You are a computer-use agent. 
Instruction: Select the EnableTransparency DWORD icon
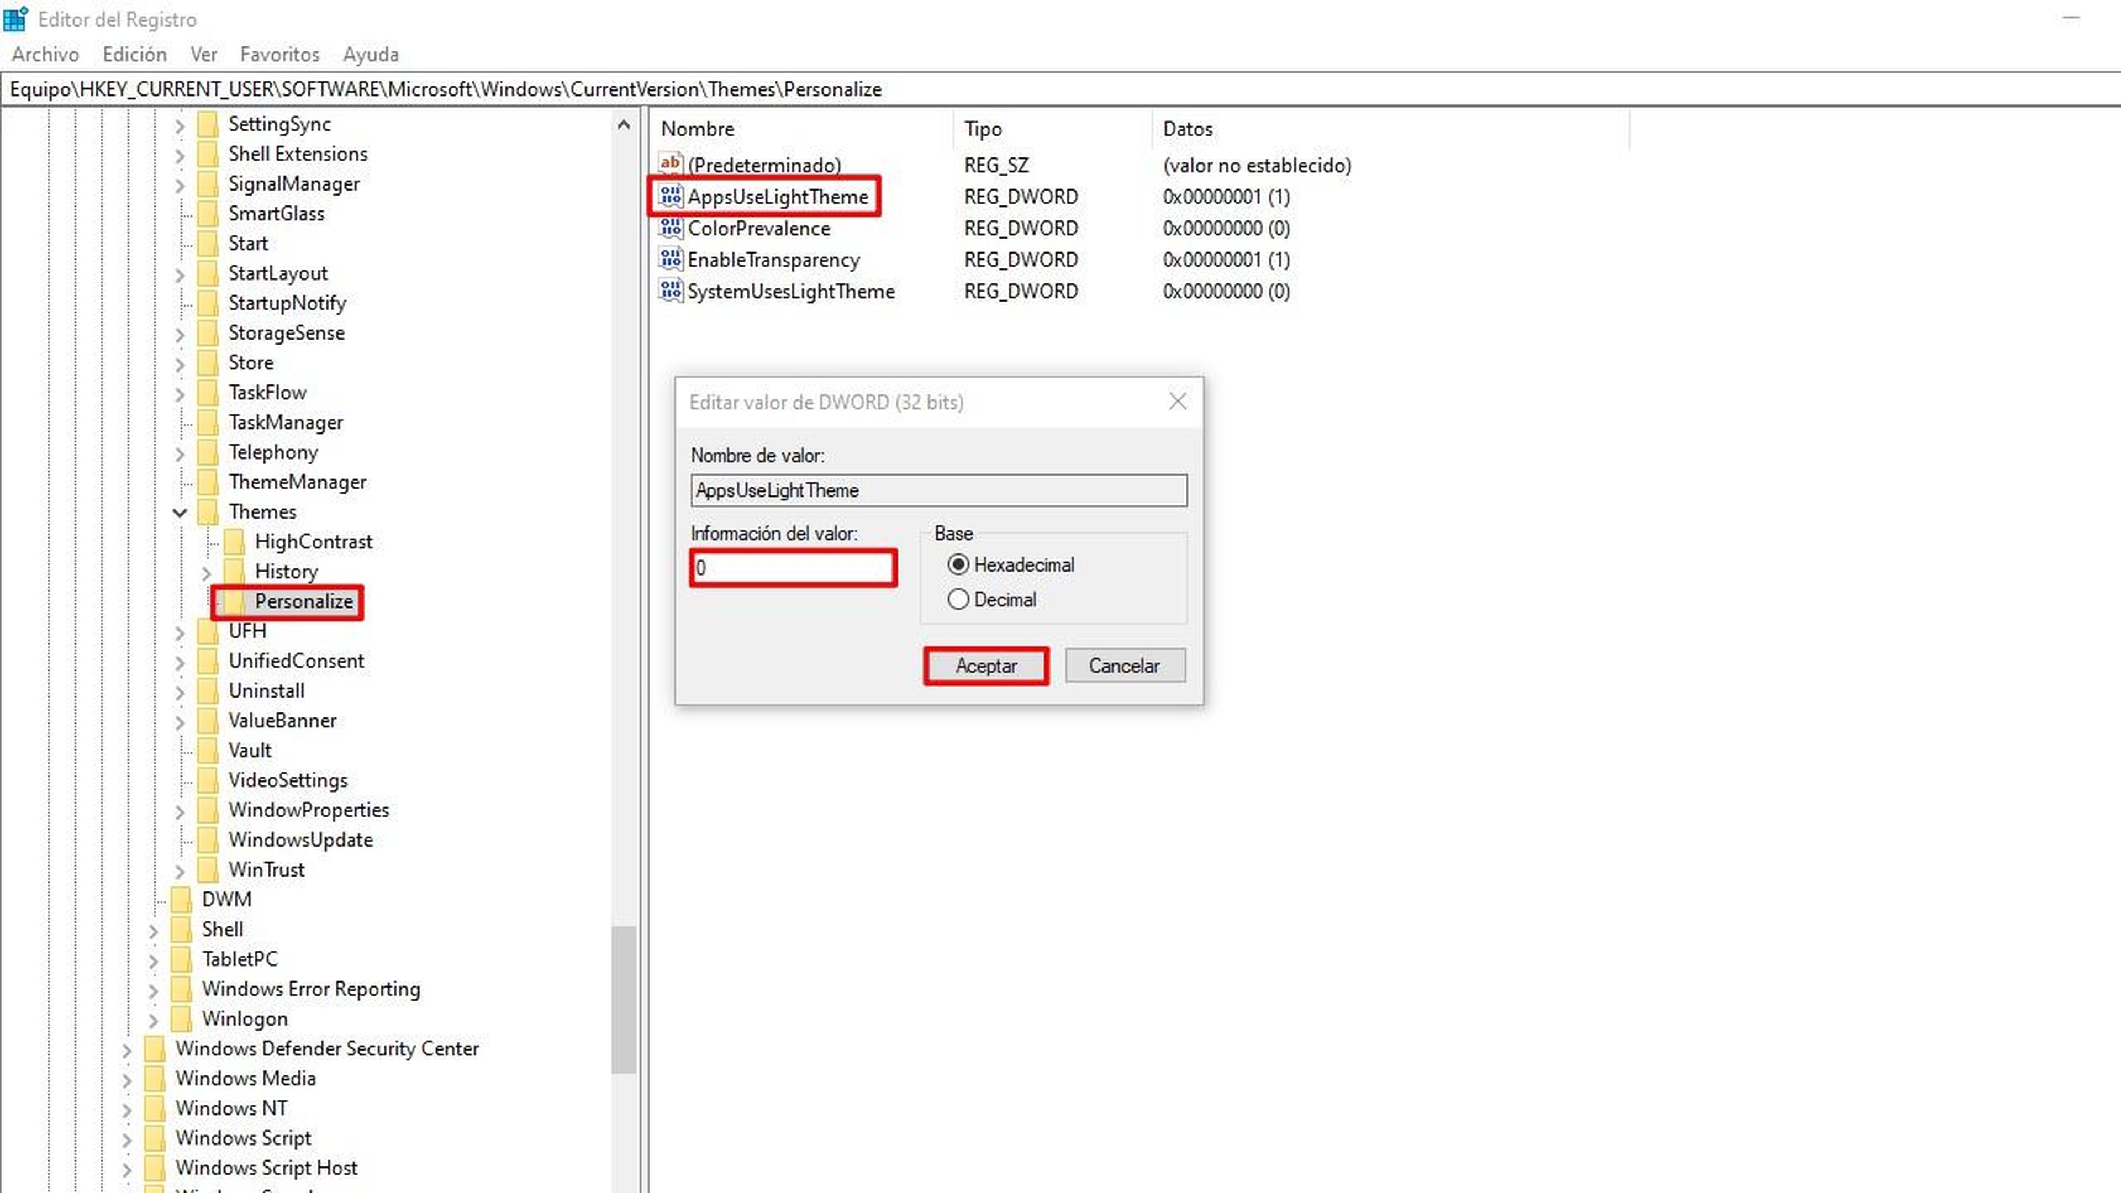670,260
